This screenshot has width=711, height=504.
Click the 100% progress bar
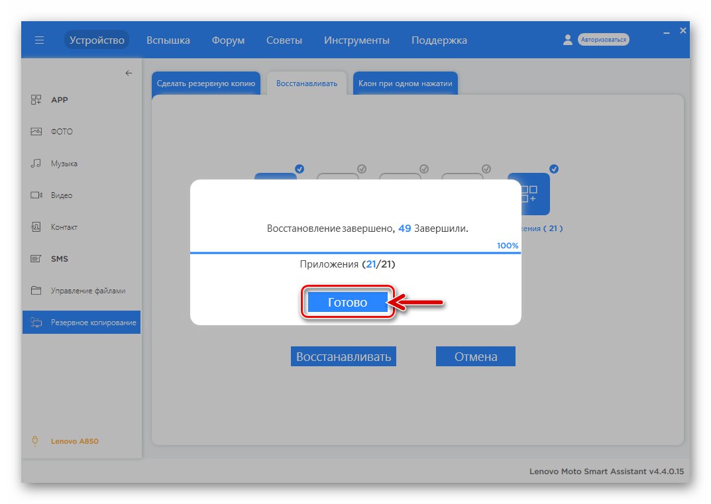pos(355,252)
